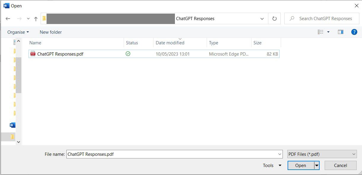Navigate up one folder level

(x=36, y=18)
